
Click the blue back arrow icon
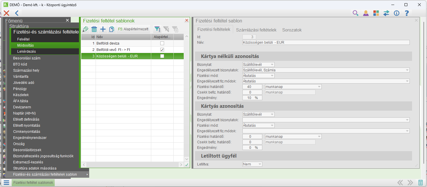(x=17, y=13)
